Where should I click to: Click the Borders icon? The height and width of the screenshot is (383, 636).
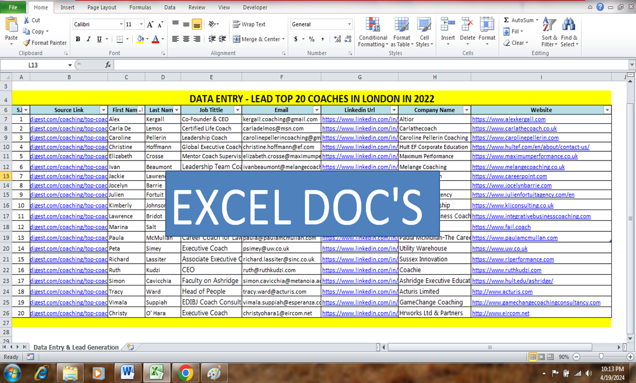pyautogui.click(x=120, y=39)
